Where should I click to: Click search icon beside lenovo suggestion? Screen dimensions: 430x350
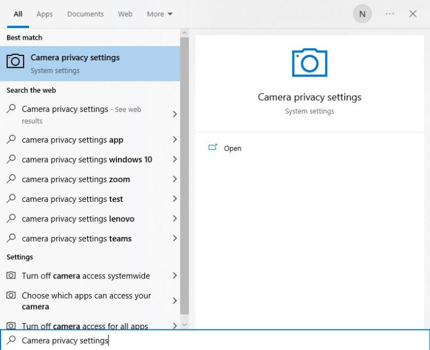pyautogui.click(x=11, y=218)
